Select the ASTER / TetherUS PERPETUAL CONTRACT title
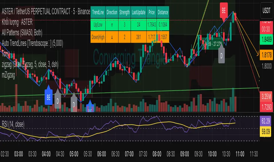Viewport: 274px width, 162px height. coord(46,12)
